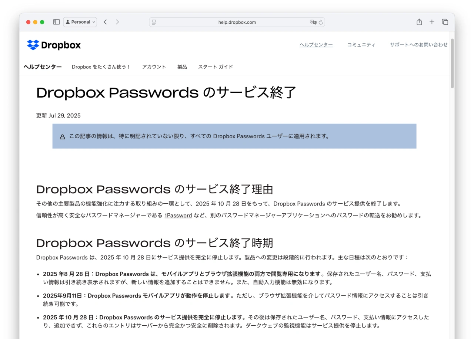
Task: Click the translate icon in address bar
Action: [x=313, y=22]
